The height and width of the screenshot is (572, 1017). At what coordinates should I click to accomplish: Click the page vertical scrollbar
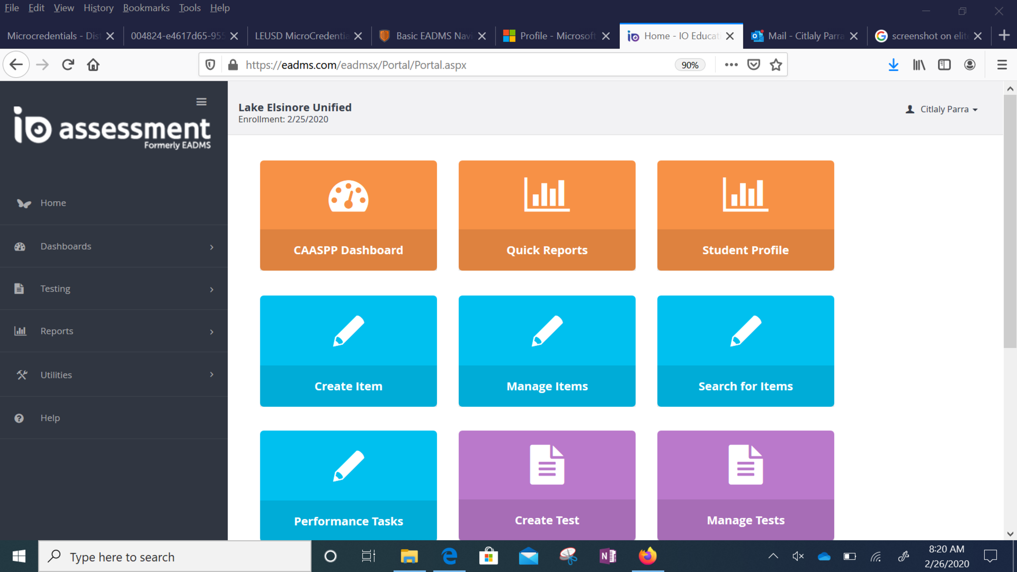coord(1010,221)
